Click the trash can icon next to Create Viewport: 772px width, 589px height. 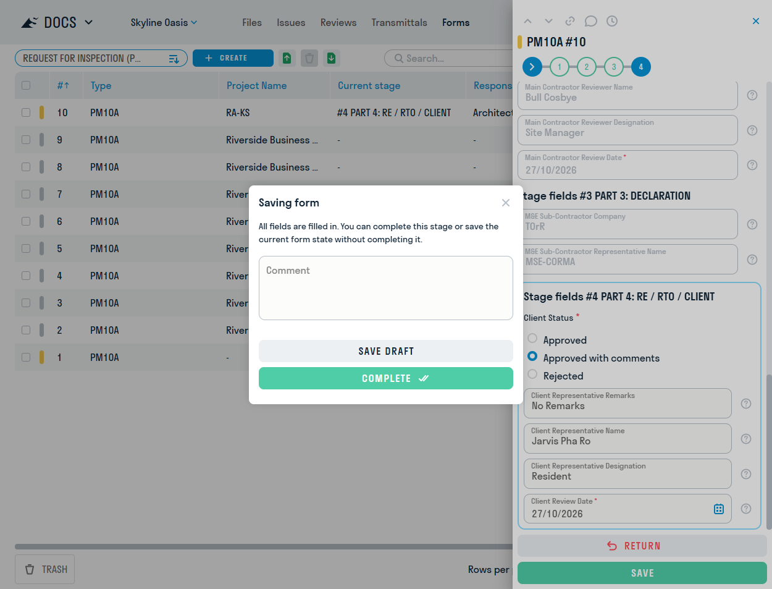click(309, 58)
